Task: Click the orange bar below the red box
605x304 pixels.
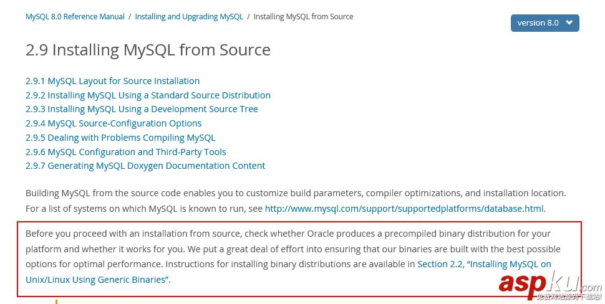Action: [x=56, y=302]
